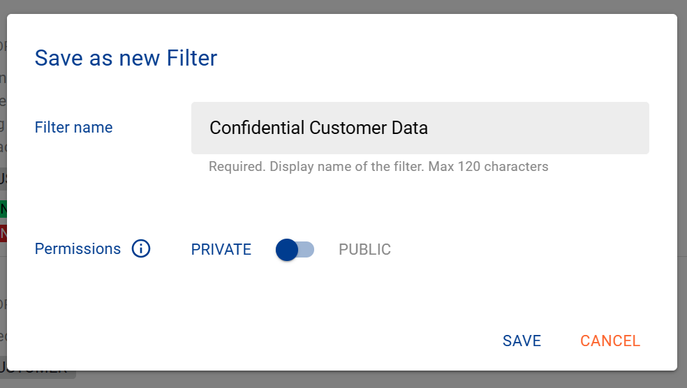This screenshot has height=388, width=687.
Task: Toggle the Private/Public permissions switch
Action: [295, 249]
